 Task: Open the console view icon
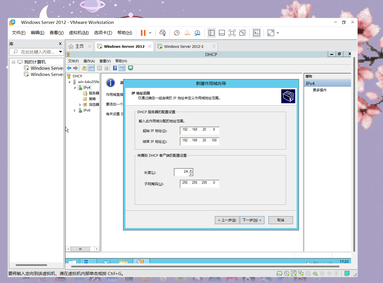click(x=256, y=33)
